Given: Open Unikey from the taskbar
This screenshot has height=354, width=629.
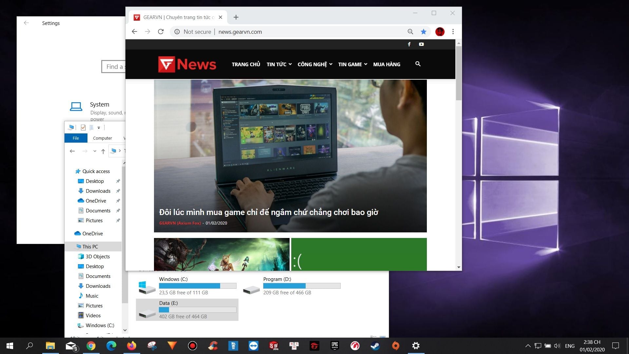Looking at the screenshot, I should coord(294,346).
